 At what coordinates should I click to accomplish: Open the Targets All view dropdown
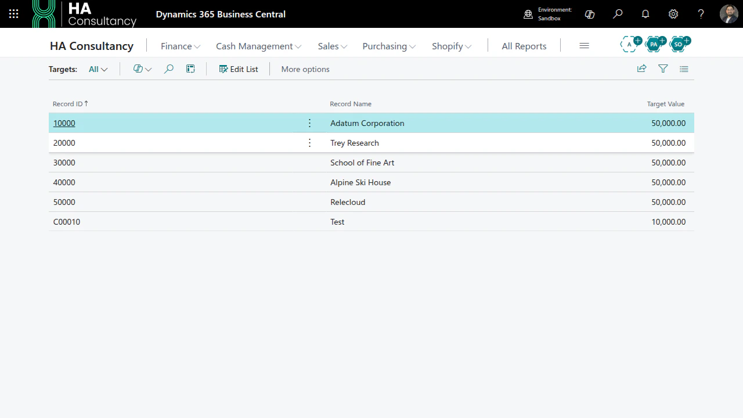pyautogui.click(x=98, y=69)
